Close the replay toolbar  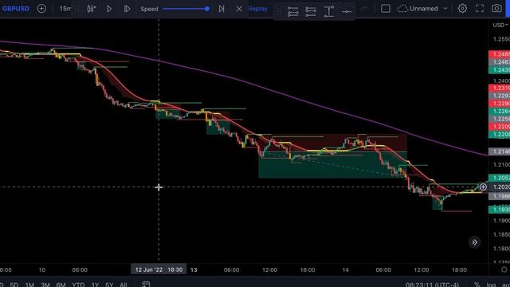[239, 9]
